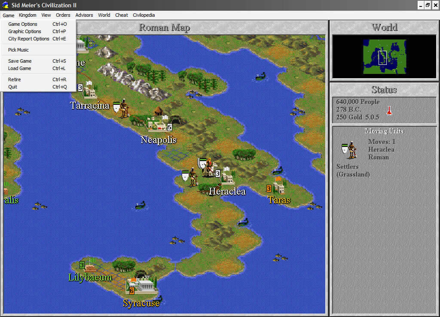Screen dimensions: 440x317
Task: Click the red research flask icon
Action: click(389, 110)
